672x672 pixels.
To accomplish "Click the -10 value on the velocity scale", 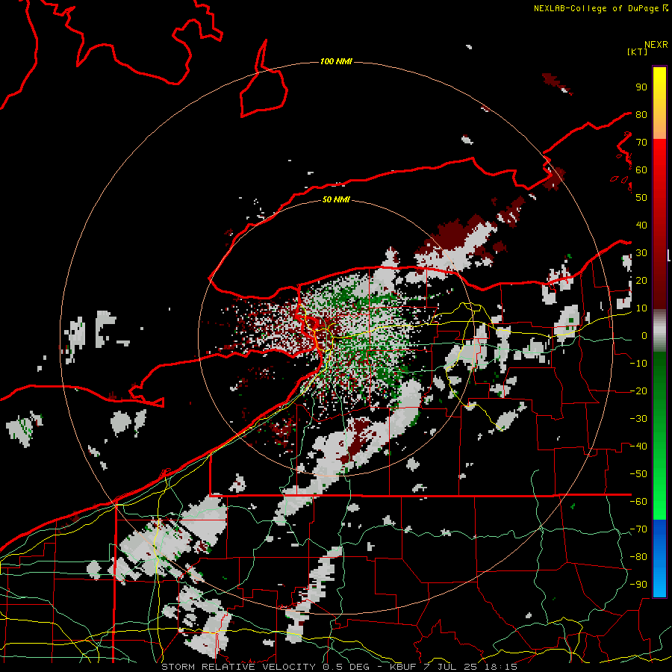I will (x=638, y=364).
